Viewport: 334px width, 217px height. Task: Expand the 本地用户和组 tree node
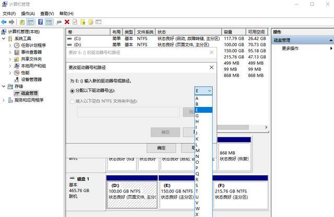(x=10, y=66)
